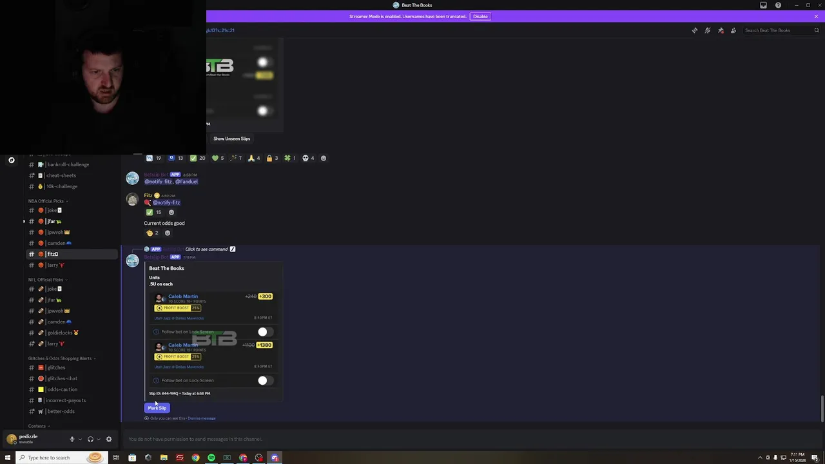This screenshot has height=464, width=825.
Task: Open Betslip Bot avatar at 7:11 PM message
Action: point(132,260)
